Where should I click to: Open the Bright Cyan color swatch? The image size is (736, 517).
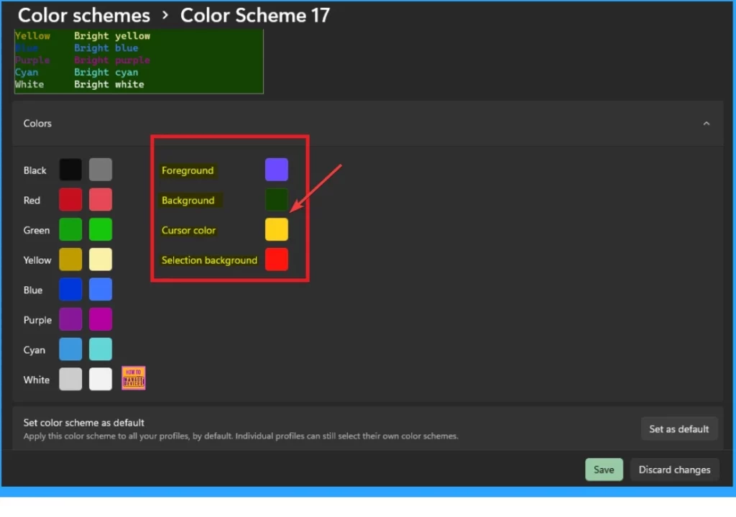pyautogui.click(x=101, y=349)
